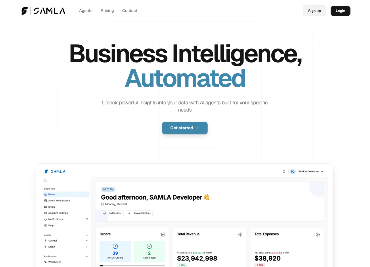Click the Get started button
Viewport: 370px width, 267px height.
pyautogui.click(x=185, y=128)
